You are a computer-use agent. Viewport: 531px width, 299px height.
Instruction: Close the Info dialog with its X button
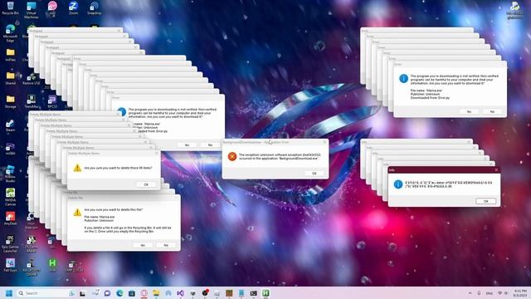(496, 169)
